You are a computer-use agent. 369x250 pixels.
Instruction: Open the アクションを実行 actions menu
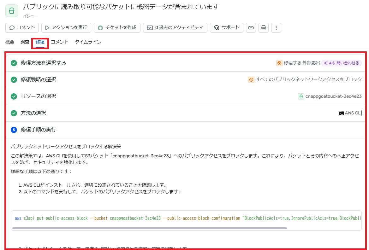pos(66,28)
